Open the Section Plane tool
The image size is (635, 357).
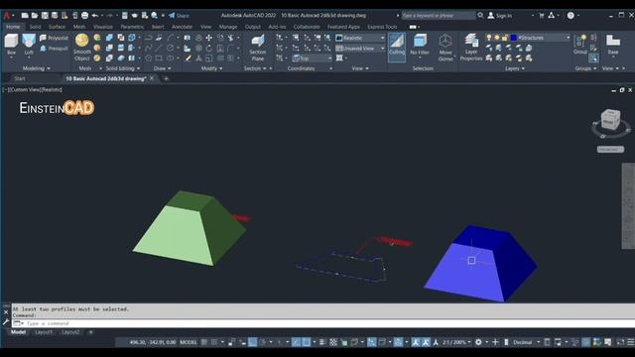(x=258, y=48)
